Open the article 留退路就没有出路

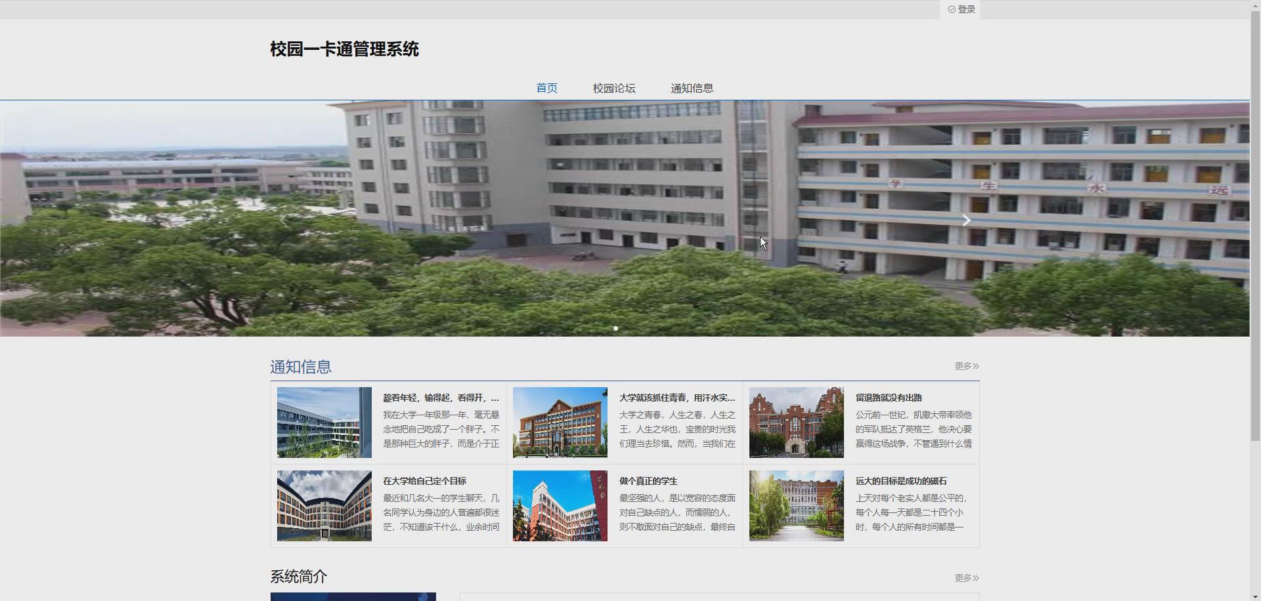tap(889, 398)
